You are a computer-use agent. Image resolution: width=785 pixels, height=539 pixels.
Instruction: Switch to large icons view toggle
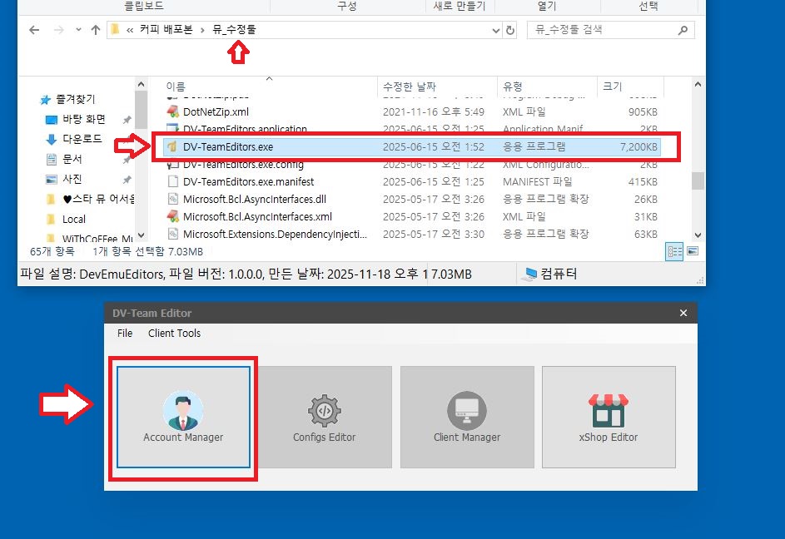point(692,250)
